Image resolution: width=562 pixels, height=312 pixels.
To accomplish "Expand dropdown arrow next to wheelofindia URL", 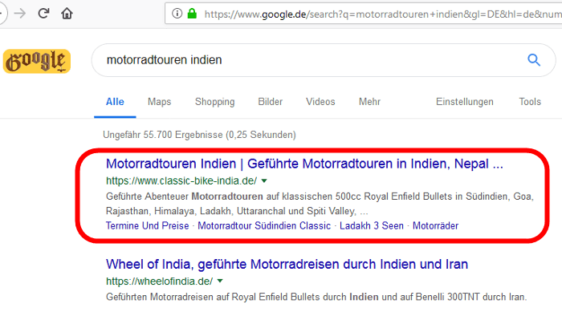I will coord(220,282).
